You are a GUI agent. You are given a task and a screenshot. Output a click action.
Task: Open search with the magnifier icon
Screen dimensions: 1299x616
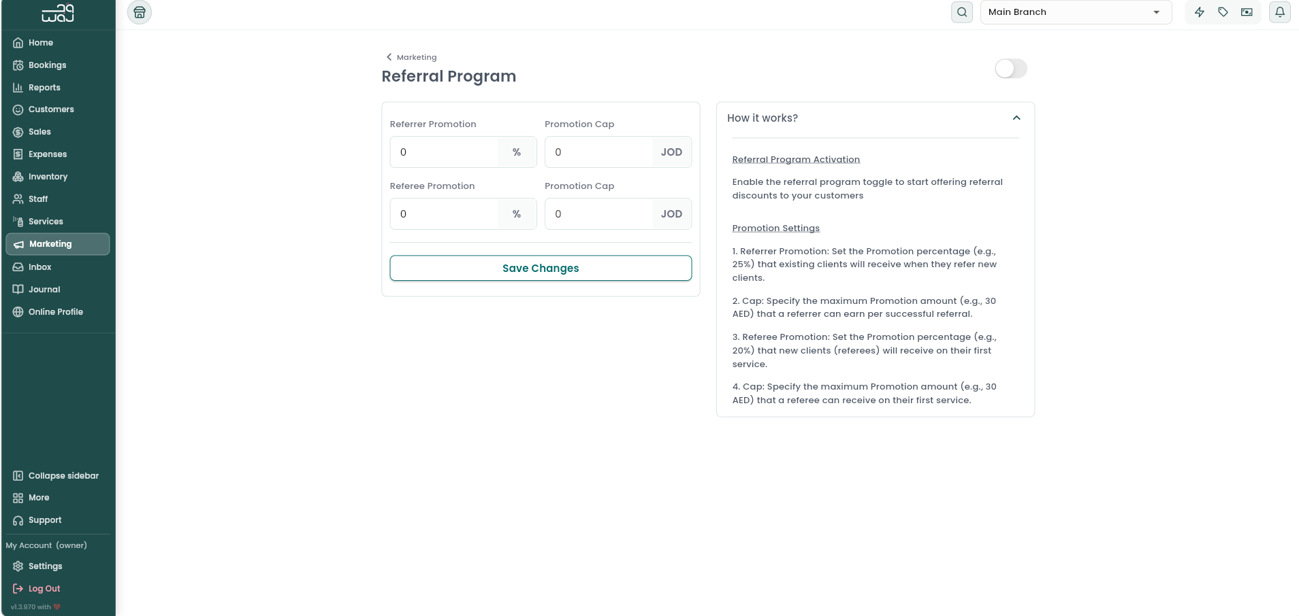[x=961, y=12]
